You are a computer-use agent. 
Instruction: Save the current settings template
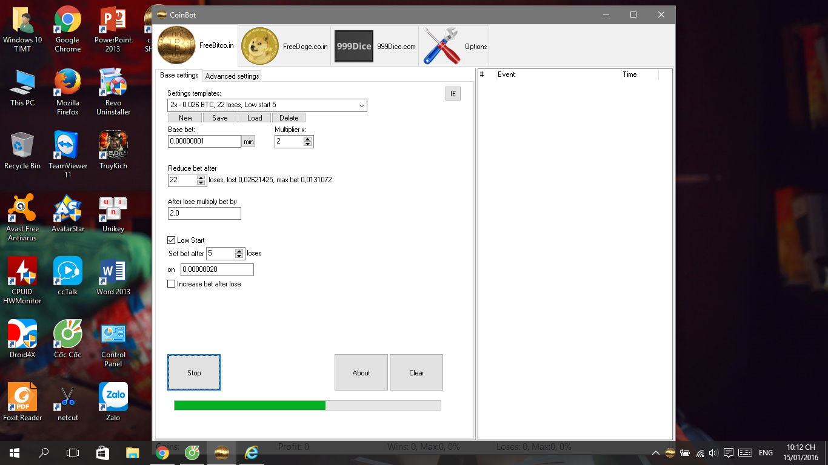[220, 118]
